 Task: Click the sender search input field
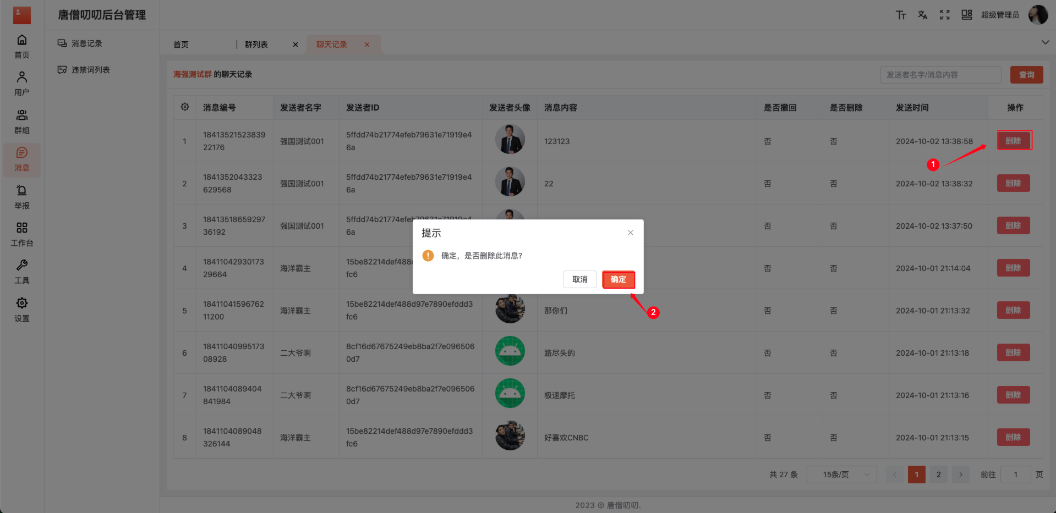pos(940,75)
